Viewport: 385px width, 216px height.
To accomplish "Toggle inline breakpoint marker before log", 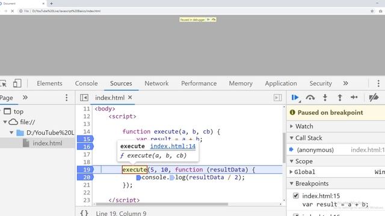I will (x=172, y=178).
